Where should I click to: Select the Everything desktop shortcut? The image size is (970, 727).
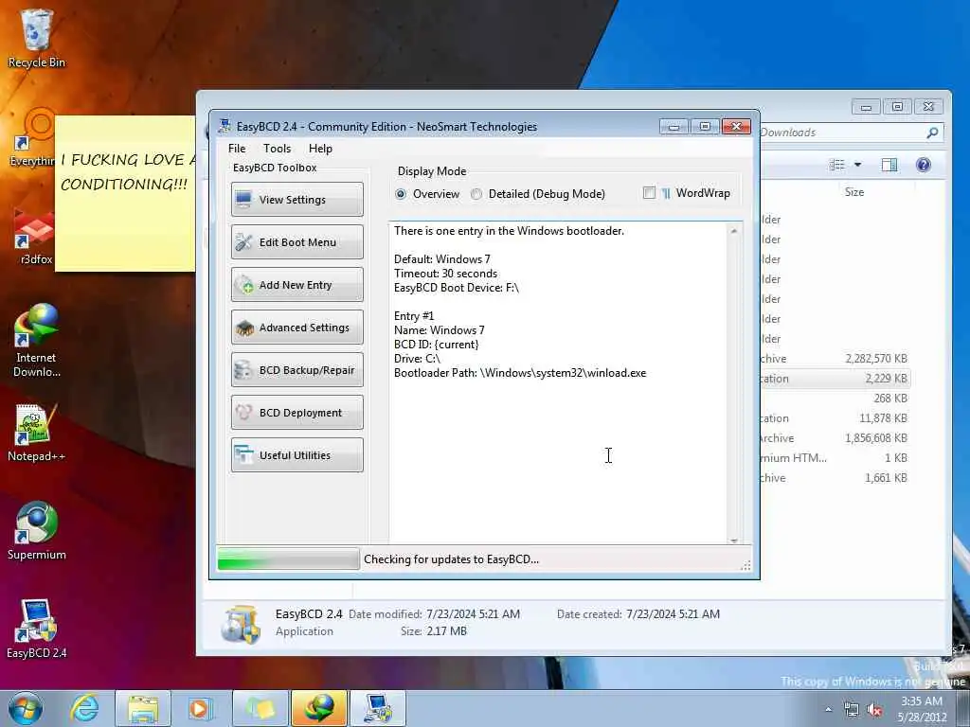pyautogui.click(x=32, y=137)
